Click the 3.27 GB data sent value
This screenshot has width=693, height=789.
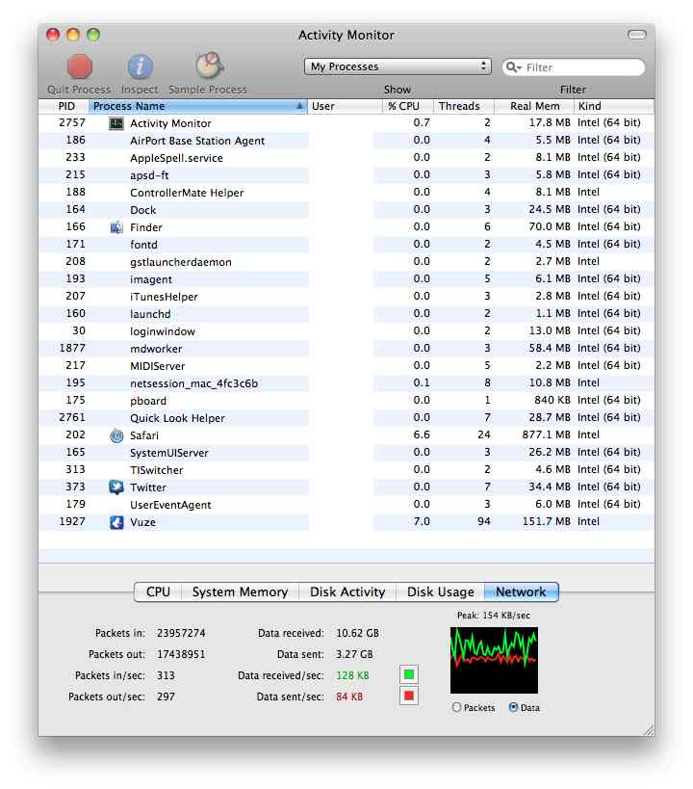pos(354,654)
